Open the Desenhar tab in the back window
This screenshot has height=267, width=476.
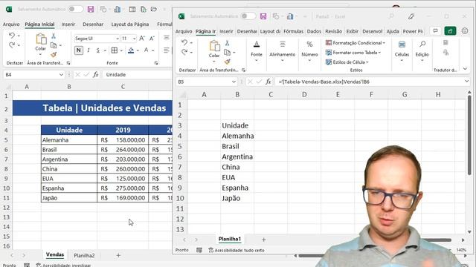pyautogui.click(x=93, y=24)
